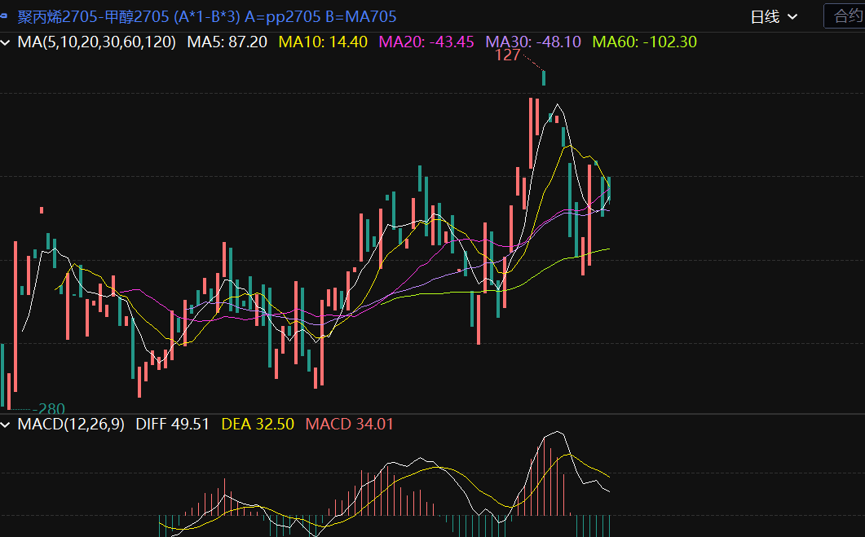Click the magenta MA20: -43.45 value
This screenshot has width=865, height=537.
[426, 42]
